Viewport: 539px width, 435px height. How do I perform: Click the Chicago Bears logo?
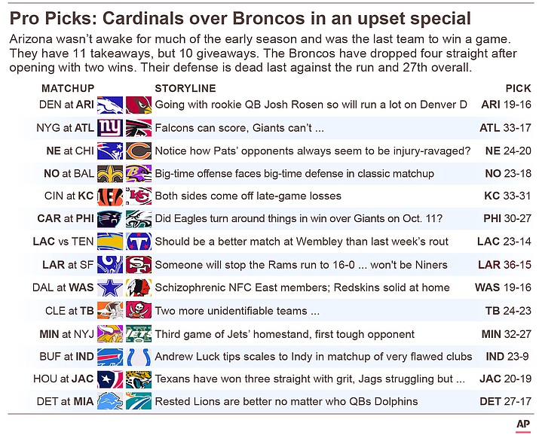[139, 151]
